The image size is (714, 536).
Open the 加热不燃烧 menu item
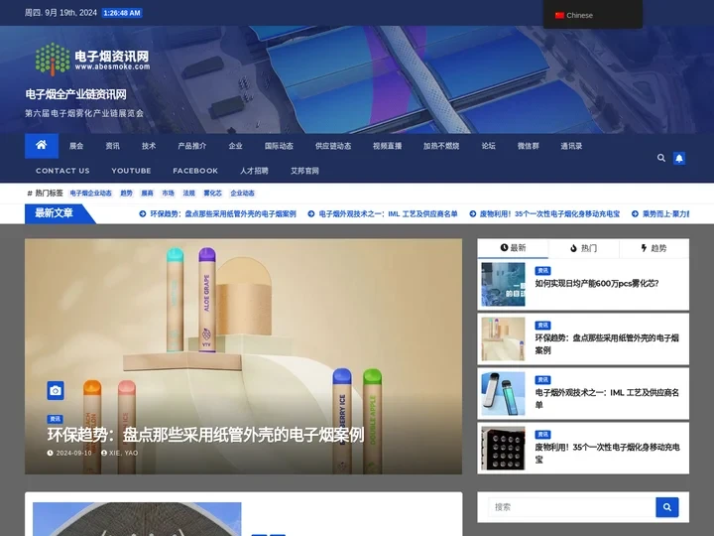tap(441, 146)
